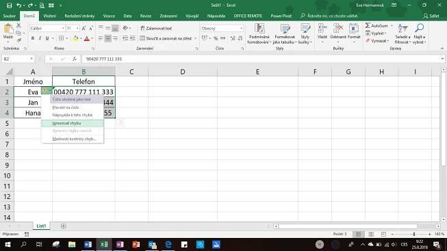Toggle Wrap Text (Zalamovat text)
This screenshot has width=447, height=251.
156,28
